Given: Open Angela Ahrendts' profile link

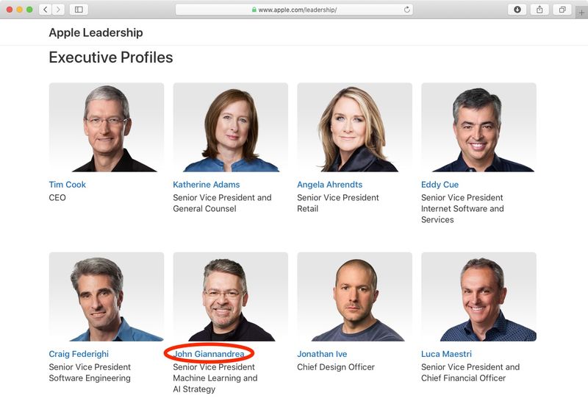Looking at the screenshot, I should pyautogui.click(x=329, y=185).
